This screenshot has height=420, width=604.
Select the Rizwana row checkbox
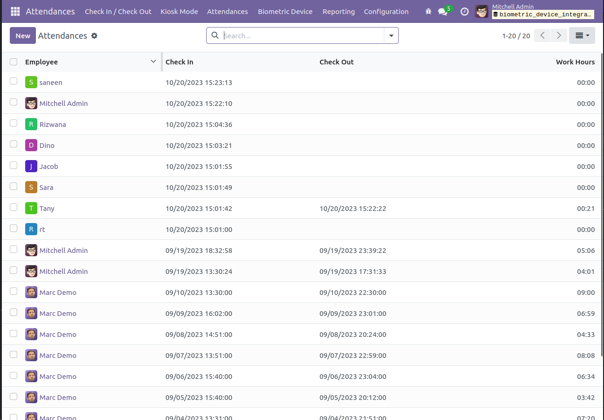point(14,123)
